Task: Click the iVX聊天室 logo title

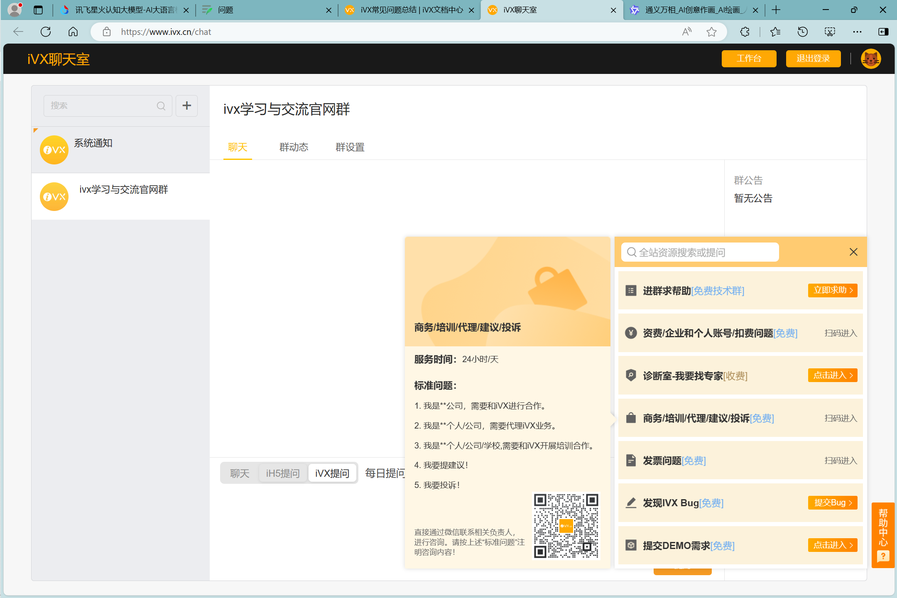Action: [x=59, y=59]
